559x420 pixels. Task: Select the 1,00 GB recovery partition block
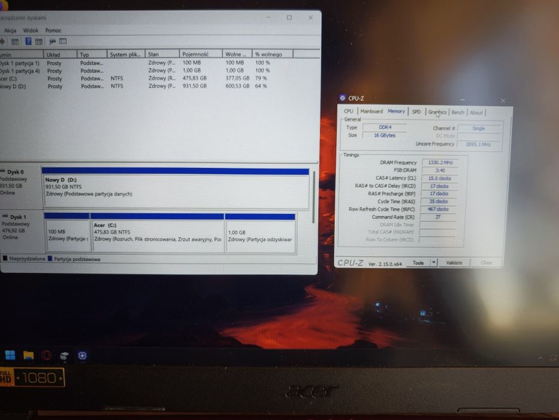pos(260,233)
